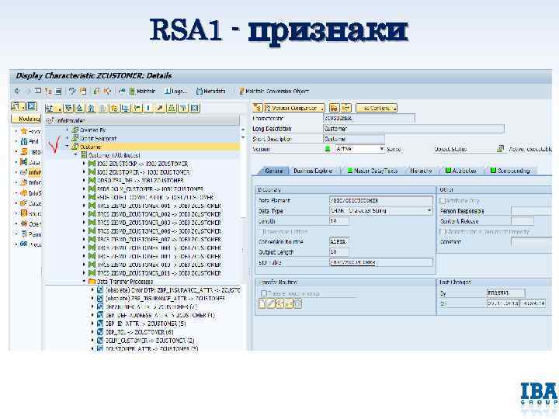Open the Content dropdown button above Characteristic field

tap(377, 108)
